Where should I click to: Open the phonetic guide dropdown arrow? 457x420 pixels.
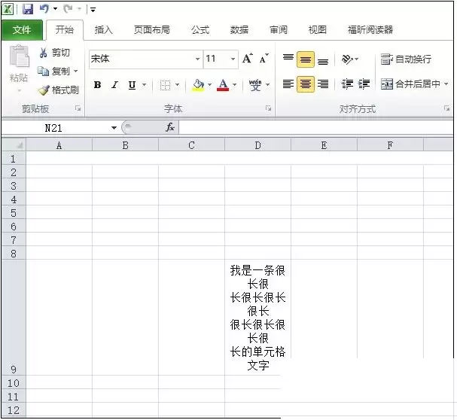click(268, 85)
